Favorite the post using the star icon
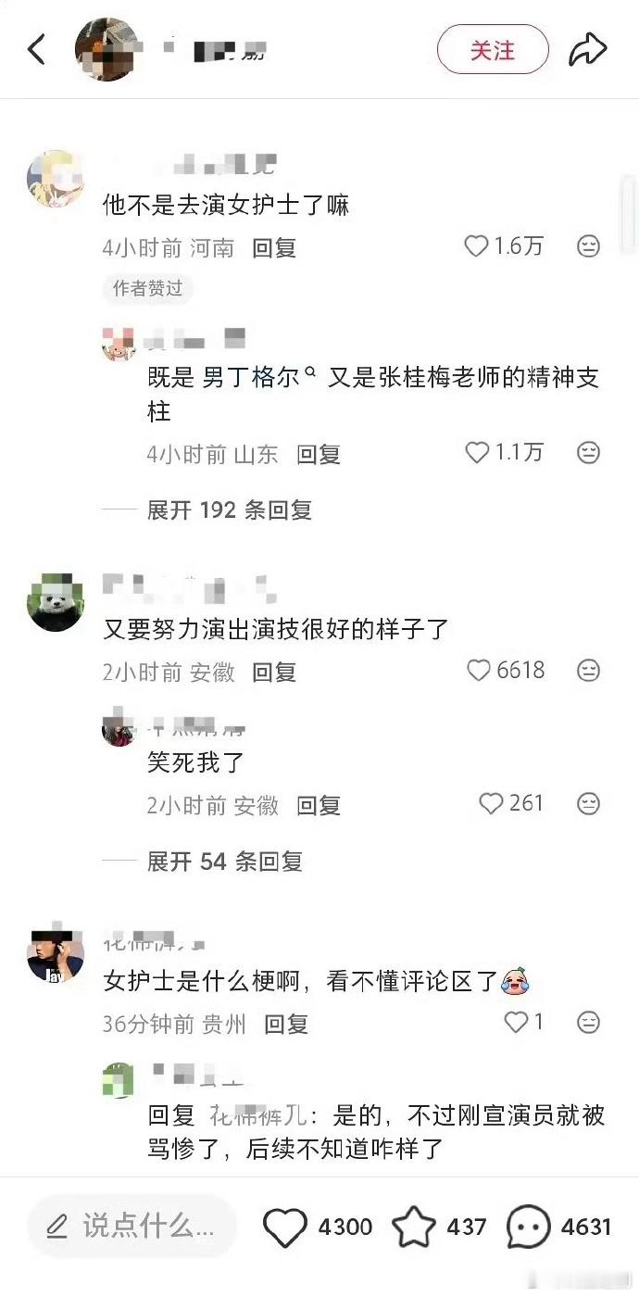This screenshot has width=639, height=1296. pyautogui.click(x=414, y=1227)
